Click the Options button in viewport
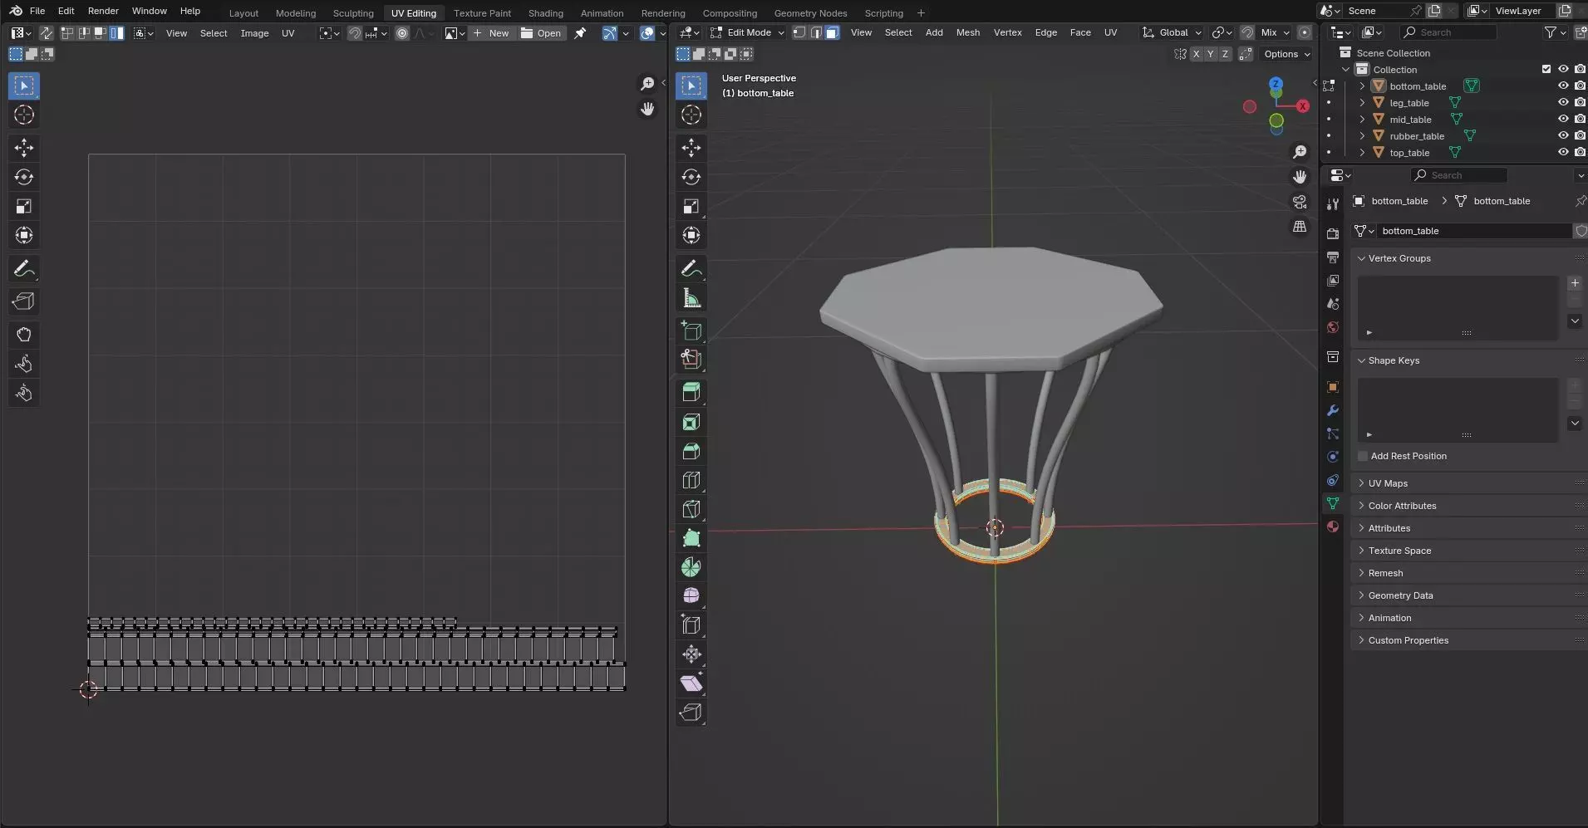The height and width of the screenshot is (828, 1588). [1286, 54]
